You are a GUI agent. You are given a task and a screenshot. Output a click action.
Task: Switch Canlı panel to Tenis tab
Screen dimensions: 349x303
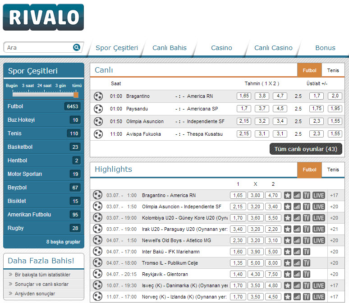coord(333,70)
